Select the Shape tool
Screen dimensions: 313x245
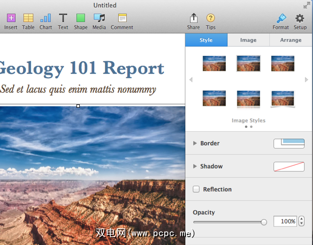(x=81, y=19)
